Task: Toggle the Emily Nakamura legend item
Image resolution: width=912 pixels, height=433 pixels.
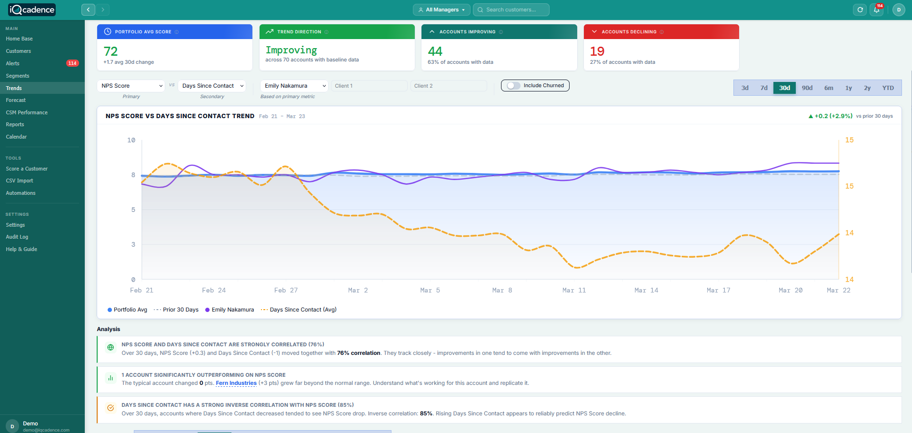Action: (x=229, y=310)
